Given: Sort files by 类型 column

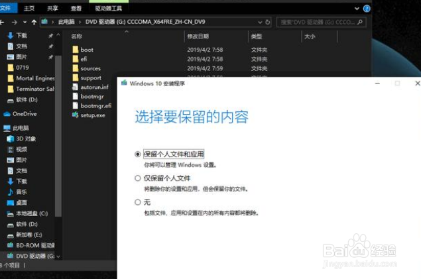Looking at the screenshot, I should click(x=257, y=36).
